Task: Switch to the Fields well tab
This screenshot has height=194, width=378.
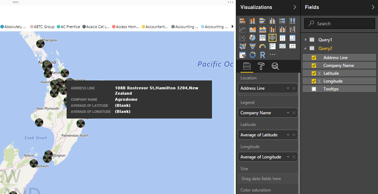Action: pos(247,66)
